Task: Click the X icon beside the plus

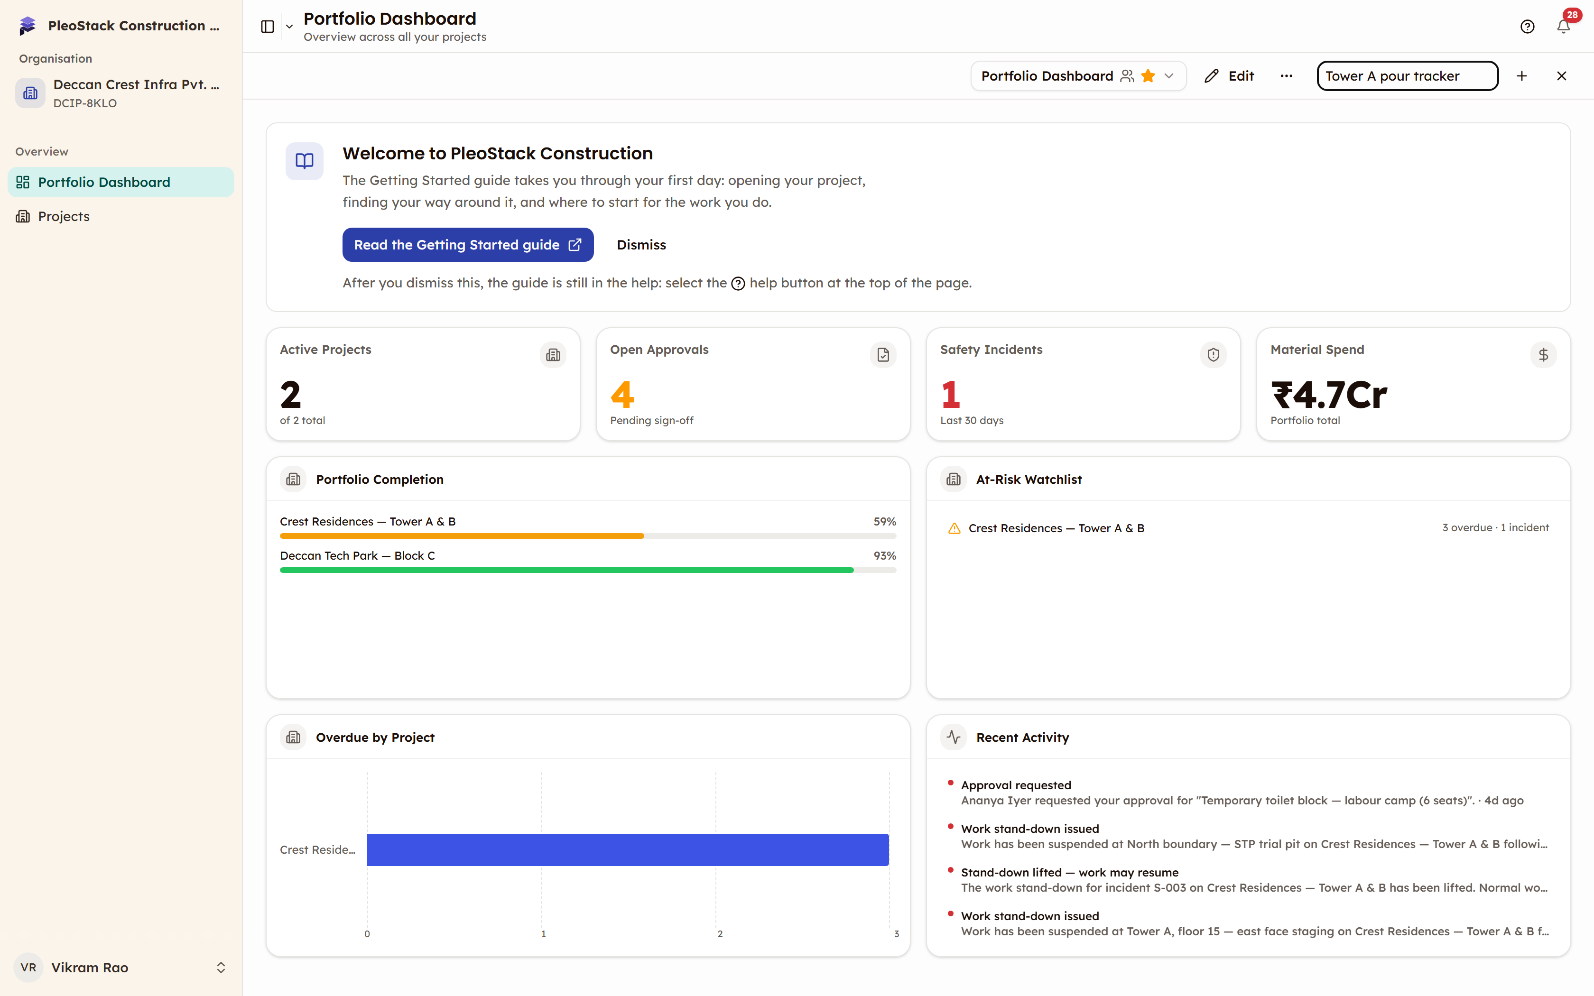Action: tap(1562, 76)
